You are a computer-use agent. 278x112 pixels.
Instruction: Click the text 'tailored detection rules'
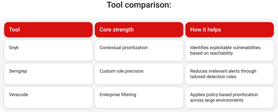[x=213, y=77]
